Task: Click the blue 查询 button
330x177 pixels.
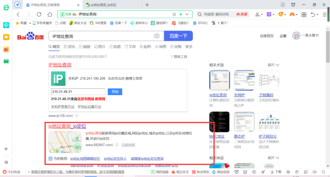Action: [115, 92]
